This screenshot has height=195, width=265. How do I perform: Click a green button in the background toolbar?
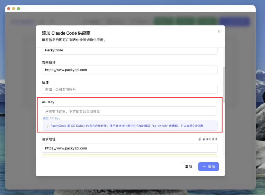(163, 22)
